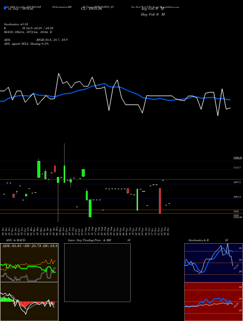Click the tallest red candlestick on the chart
The width and height of the screenshot is (243, 321).
160,201
